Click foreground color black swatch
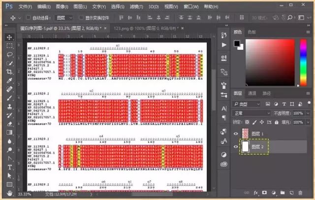This screenshot has height=200, width=315. pyautogui.click(x=237, y=43)
